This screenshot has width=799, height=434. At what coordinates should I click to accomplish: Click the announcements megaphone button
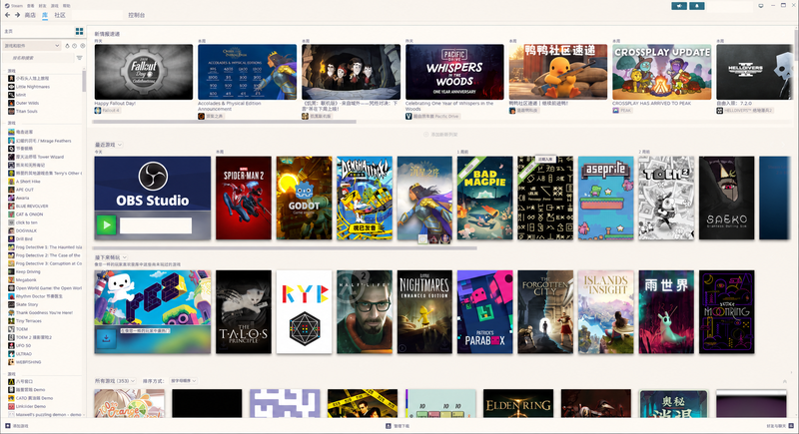(679, 6)
